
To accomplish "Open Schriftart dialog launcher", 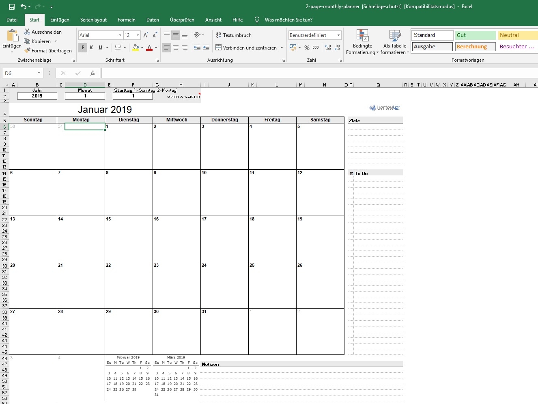I will 157,60.
